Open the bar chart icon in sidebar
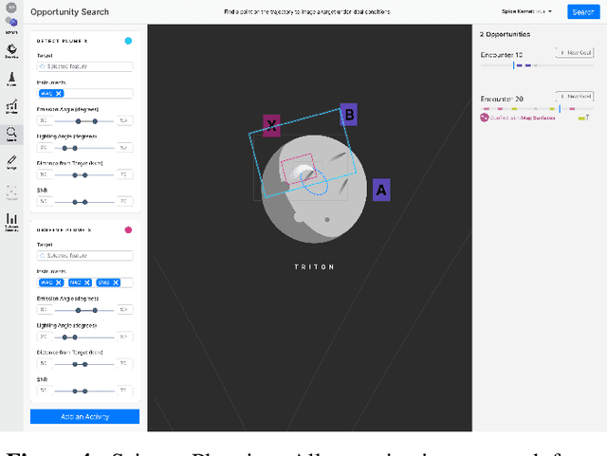607x456 pixels. tap(11, 220)
